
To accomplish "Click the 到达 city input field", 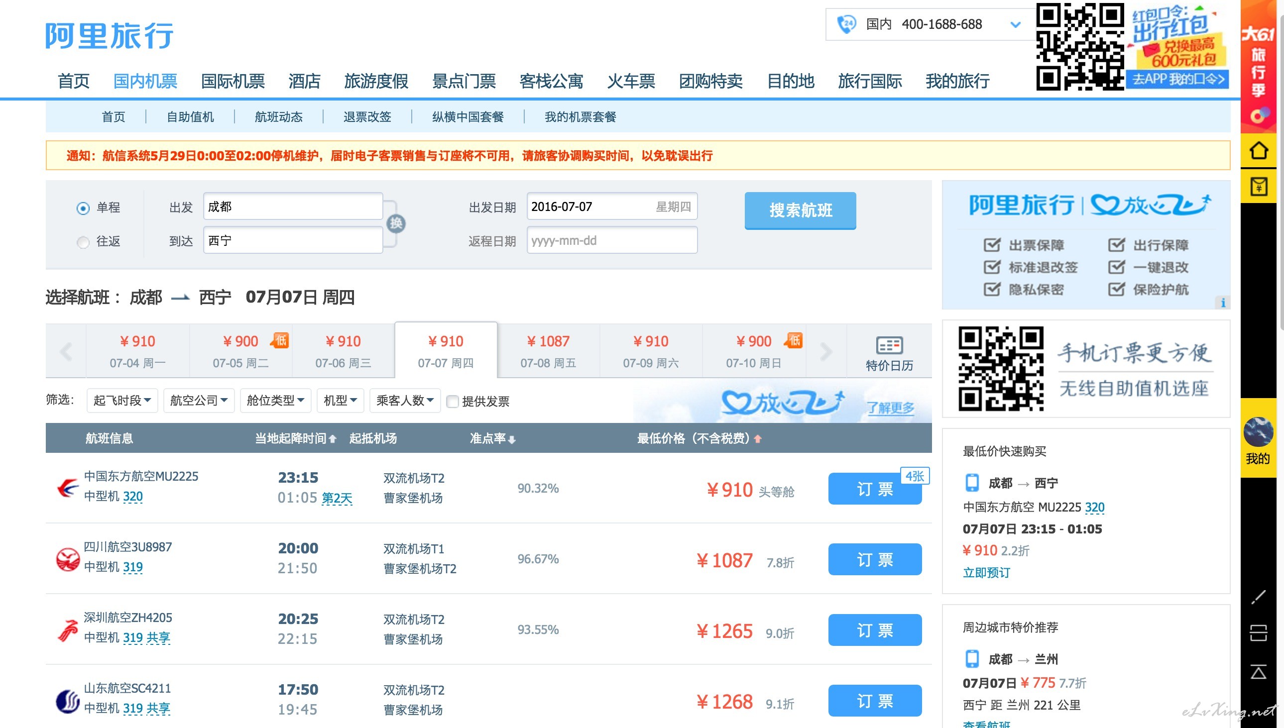I will (x=293, y=240).
